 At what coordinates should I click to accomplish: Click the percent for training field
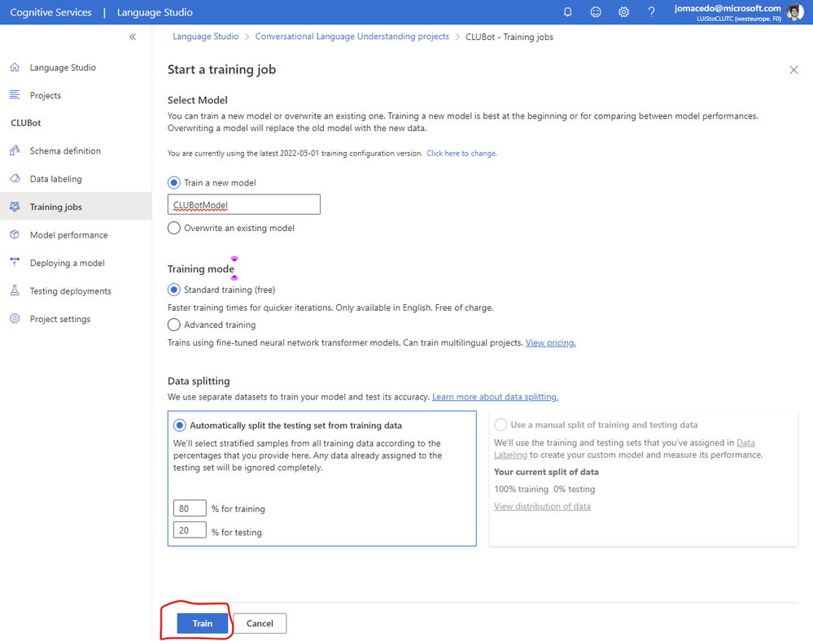pos(190,508)
